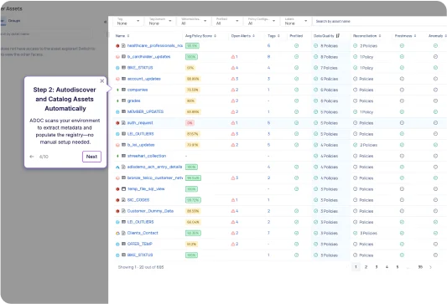This screenshot has height=304, width=447.
Task: Jump to last page 35
Action: coord(420,267)
